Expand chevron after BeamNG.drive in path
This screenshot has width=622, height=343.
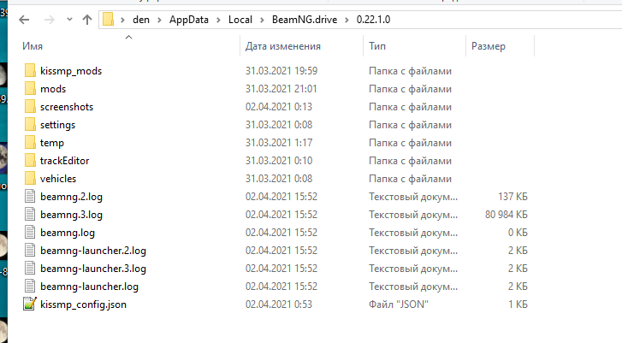(347, 20)
